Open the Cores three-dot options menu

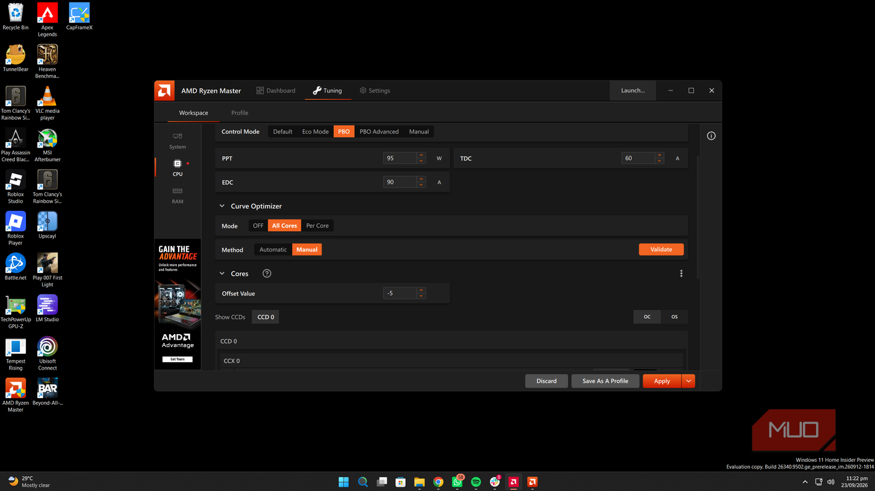tap(681, 273)
